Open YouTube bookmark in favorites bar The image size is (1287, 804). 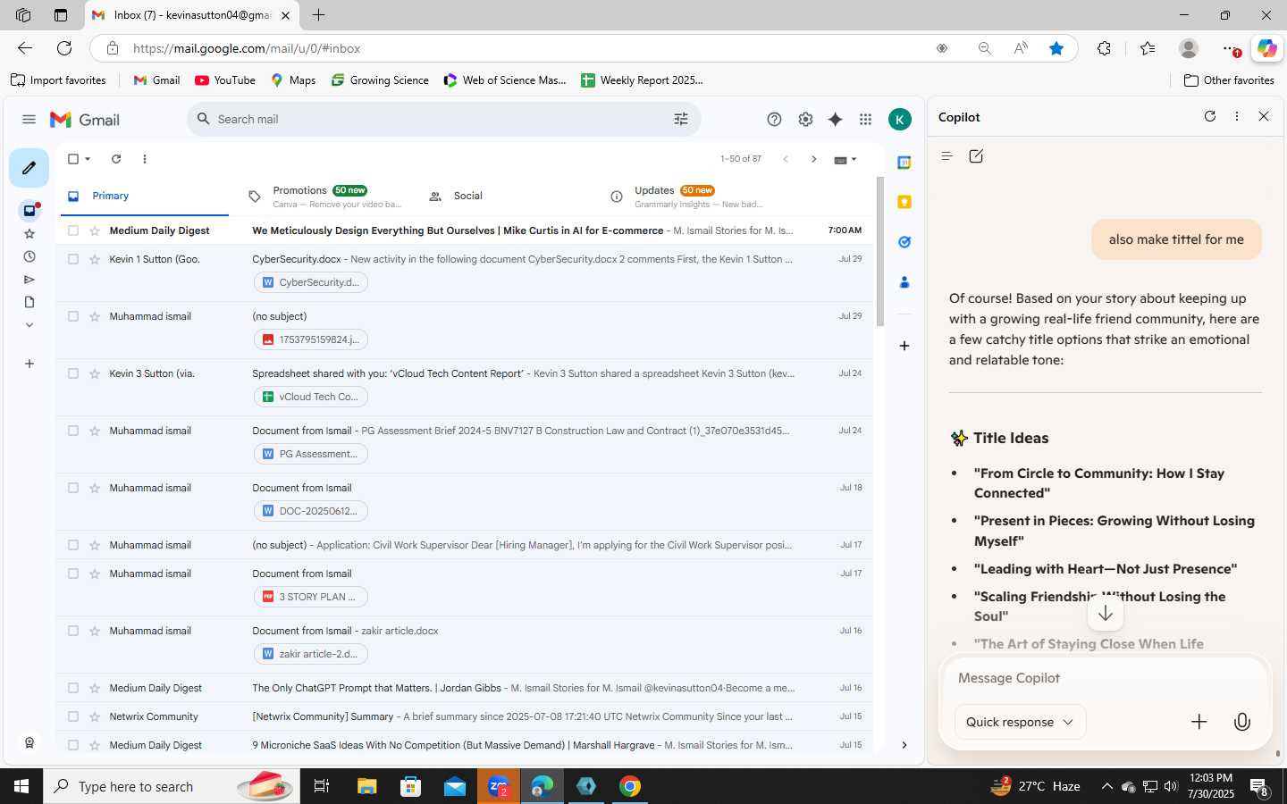point(225,80)
